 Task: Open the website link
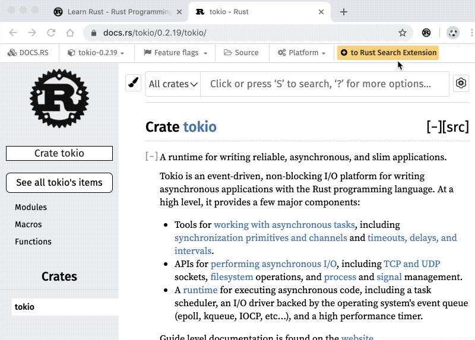click(x=357, y=336)
